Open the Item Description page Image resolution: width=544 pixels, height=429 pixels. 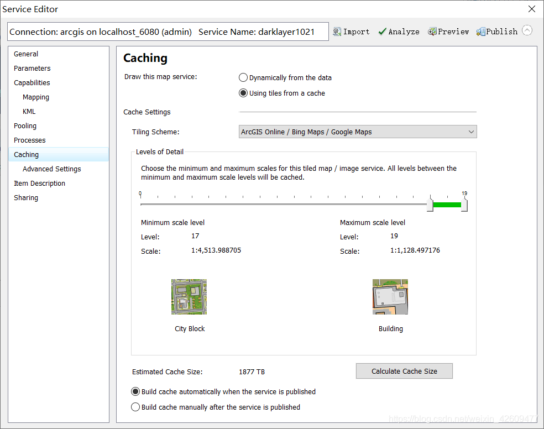[58, 183]
